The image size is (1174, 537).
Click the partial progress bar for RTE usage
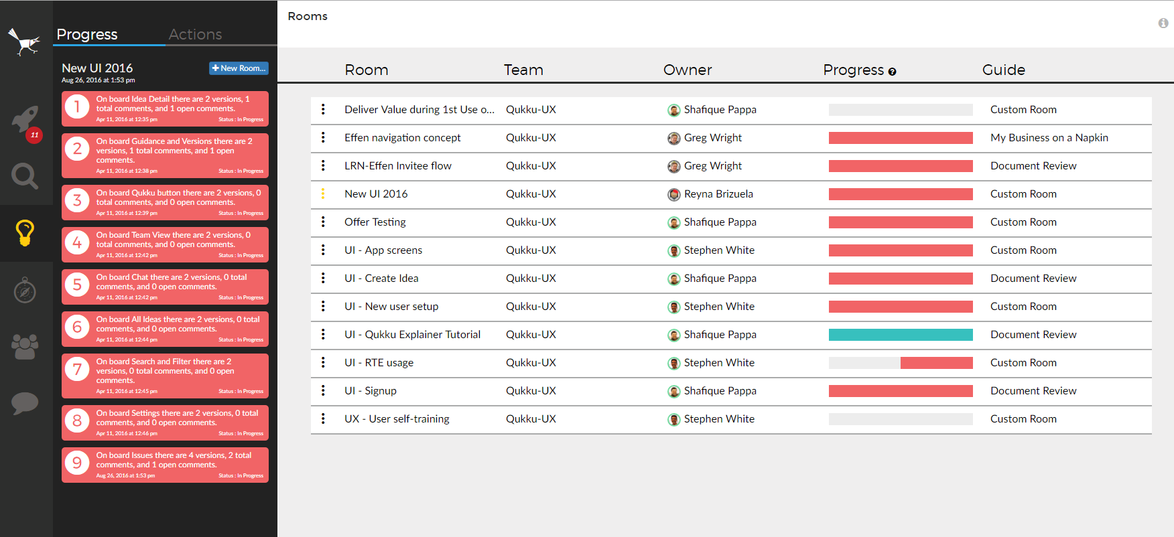click(x=900, y=363)
